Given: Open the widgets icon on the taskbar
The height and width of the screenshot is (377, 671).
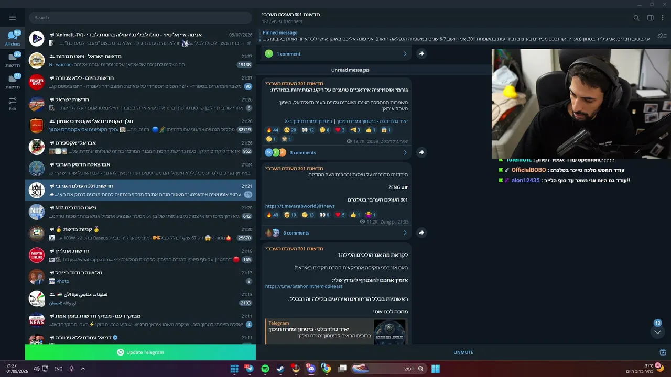Looking at the screenshot, I should click(x=234, y=369).
